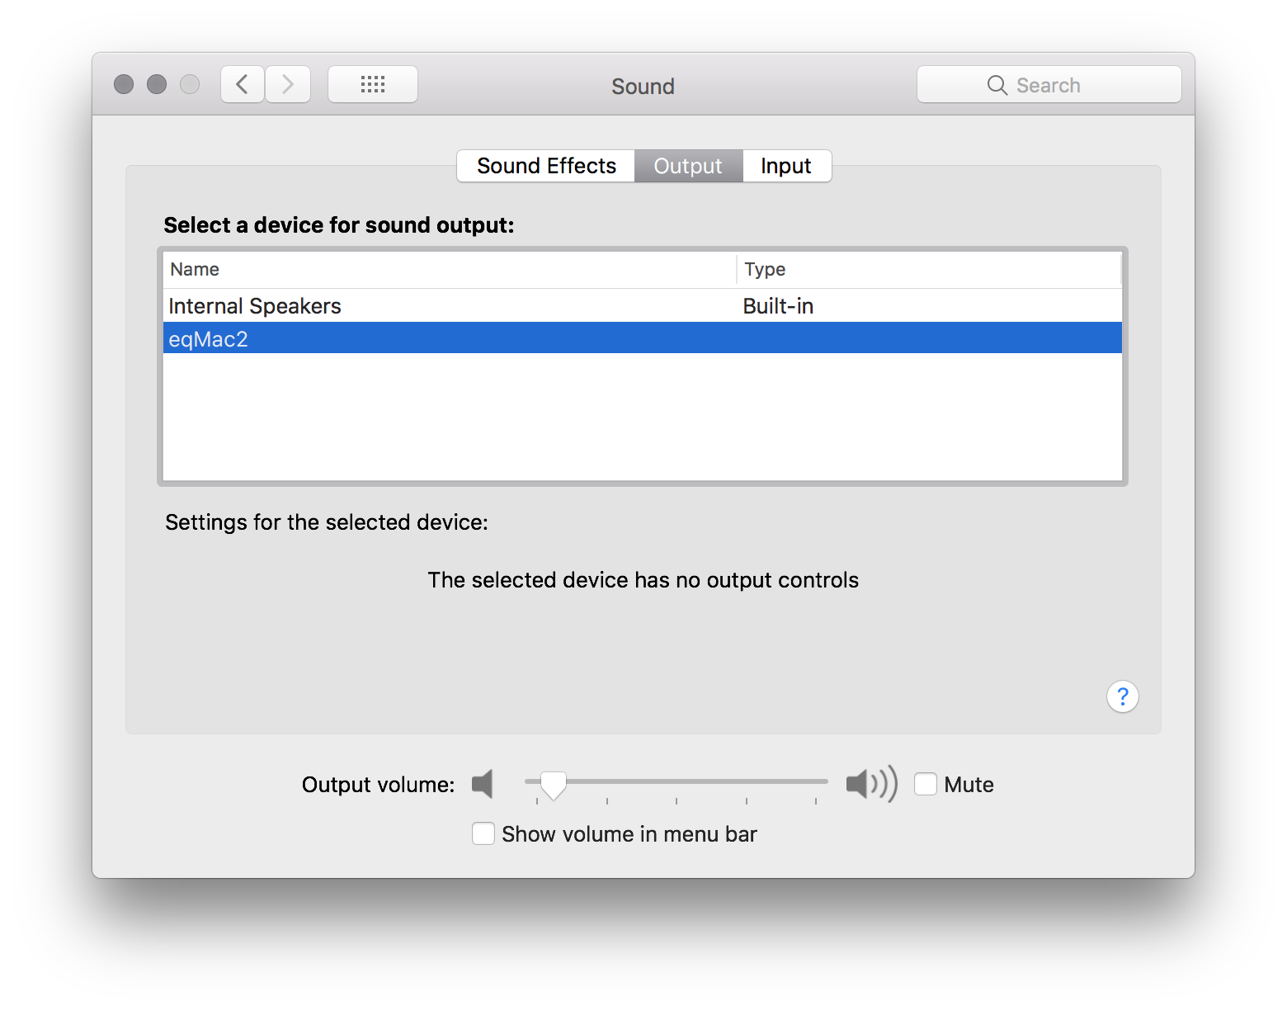Open the Input tab

[786, 166]
